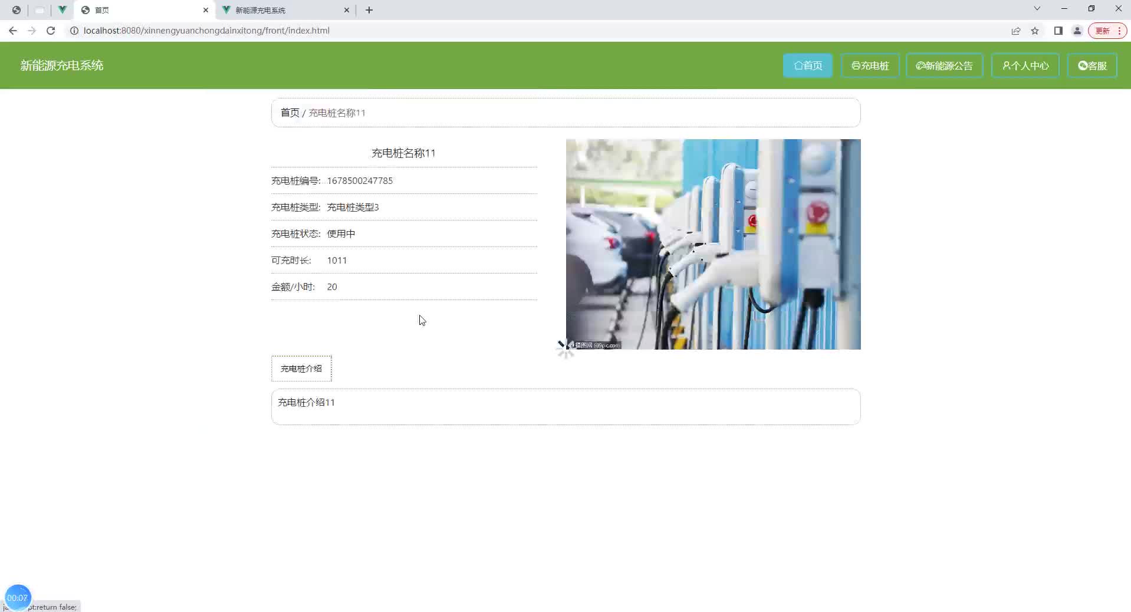Close the 首页 browser tab
This screenshot has width=1131, height=612.
coord(206,10)
